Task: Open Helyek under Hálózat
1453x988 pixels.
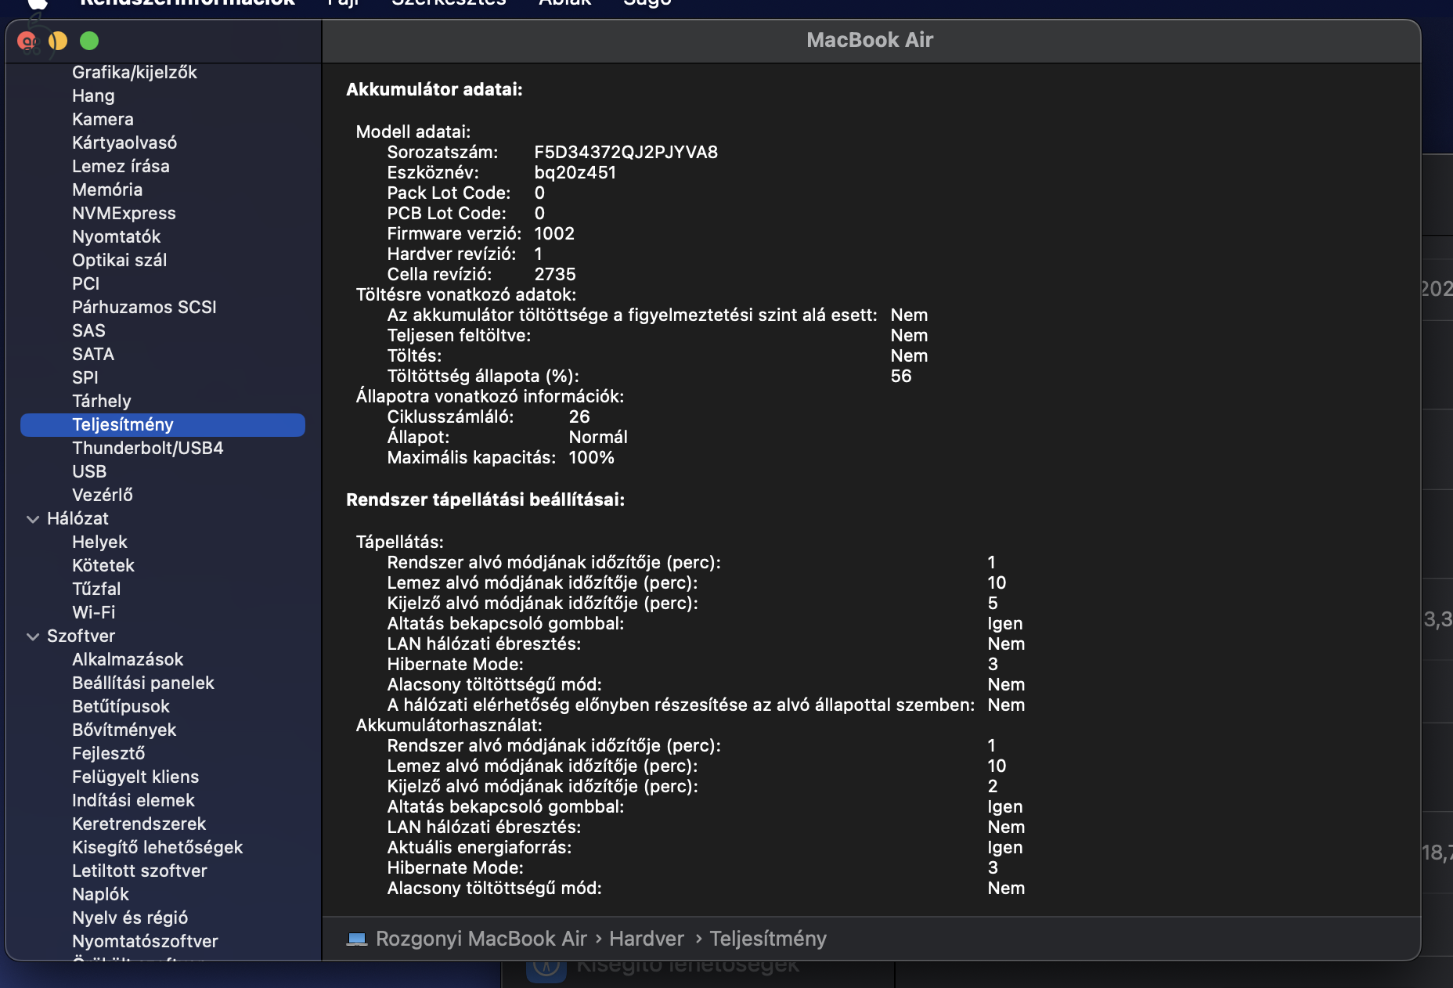Action: (99, 542)
